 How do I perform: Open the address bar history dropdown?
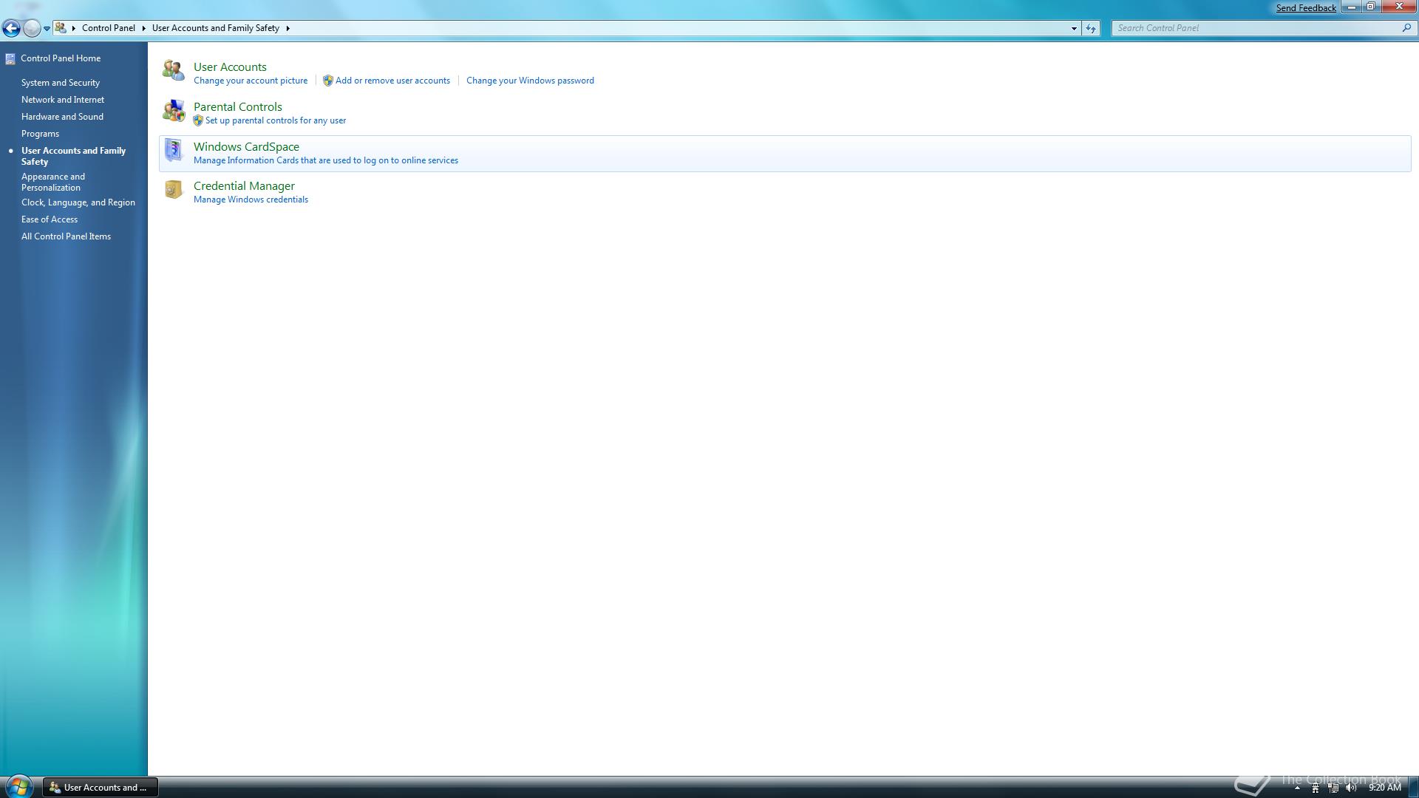pos(1074,28)
